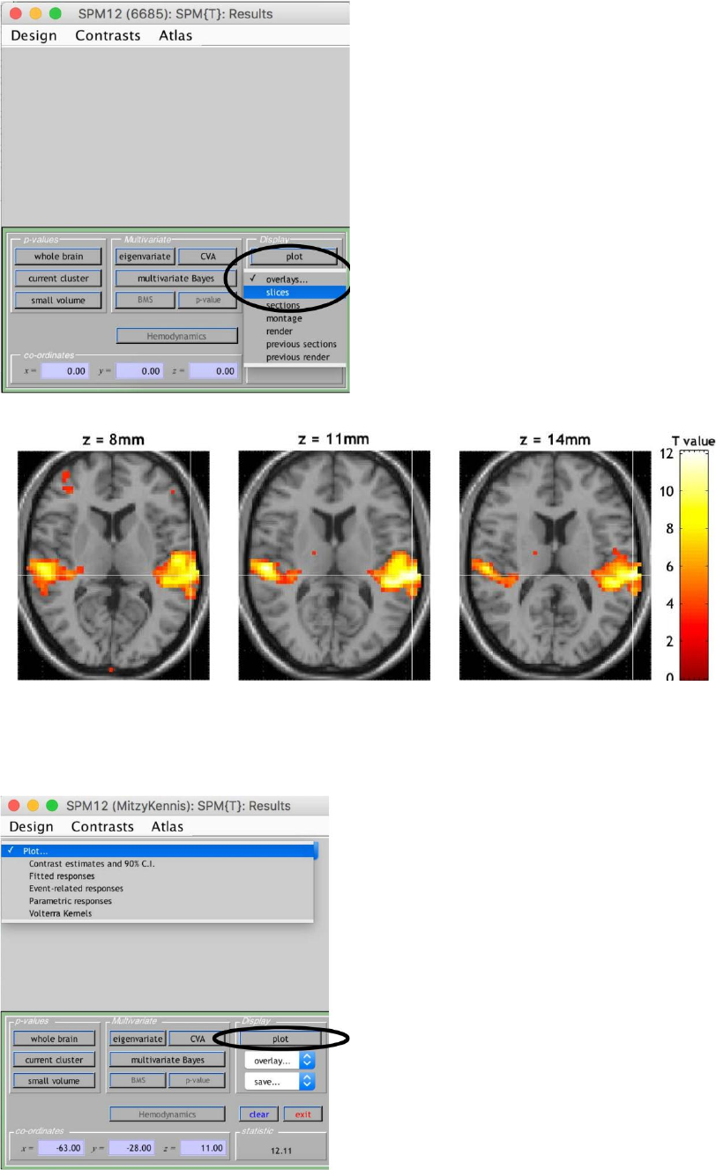Click 'plot' button in SPM12 (6685) window

tap(294, 257)
